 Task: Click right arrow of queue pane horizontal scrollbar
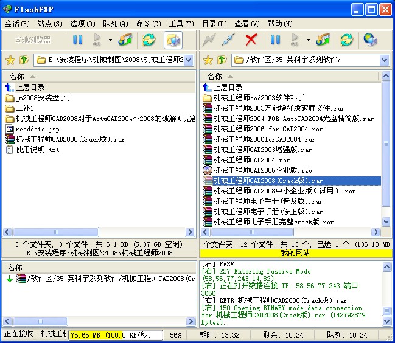(x=191, y=321)
